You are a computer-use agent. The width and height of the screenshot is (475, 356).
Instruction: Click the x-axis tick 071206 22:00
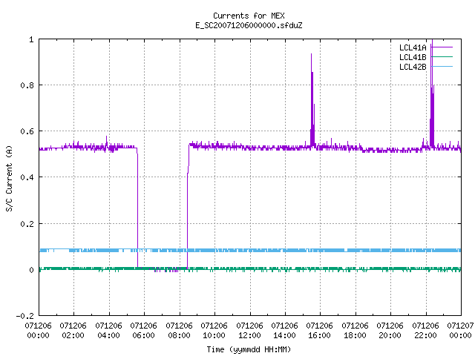425,331
